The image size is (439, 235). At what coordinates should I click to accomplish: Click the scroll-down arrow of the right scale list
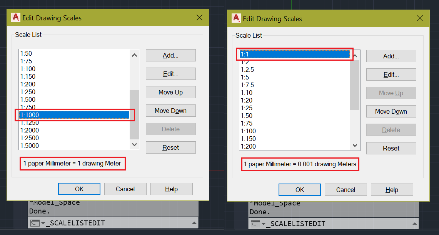(x=355, y=145)
